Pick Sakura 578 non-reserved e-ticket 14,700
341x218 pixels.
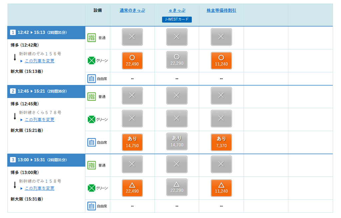177,142
